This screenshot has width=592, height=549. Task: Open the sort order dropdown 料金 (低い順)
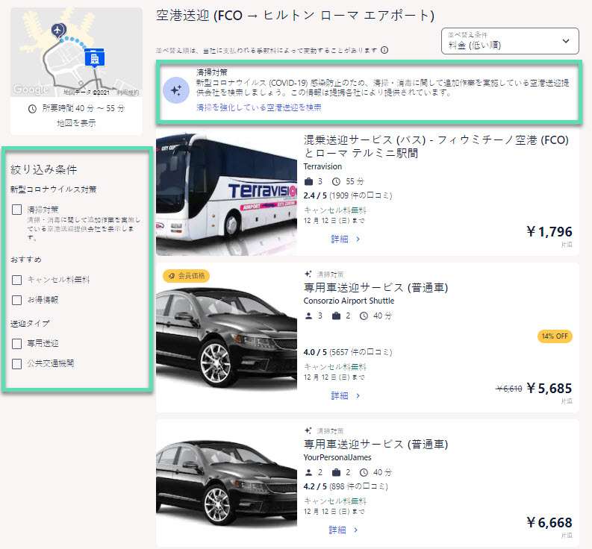click(x=510, y=41)
